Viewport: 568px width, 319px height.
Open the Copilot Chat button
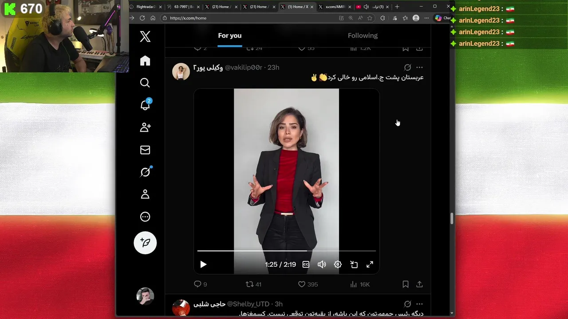pos(443,18)
